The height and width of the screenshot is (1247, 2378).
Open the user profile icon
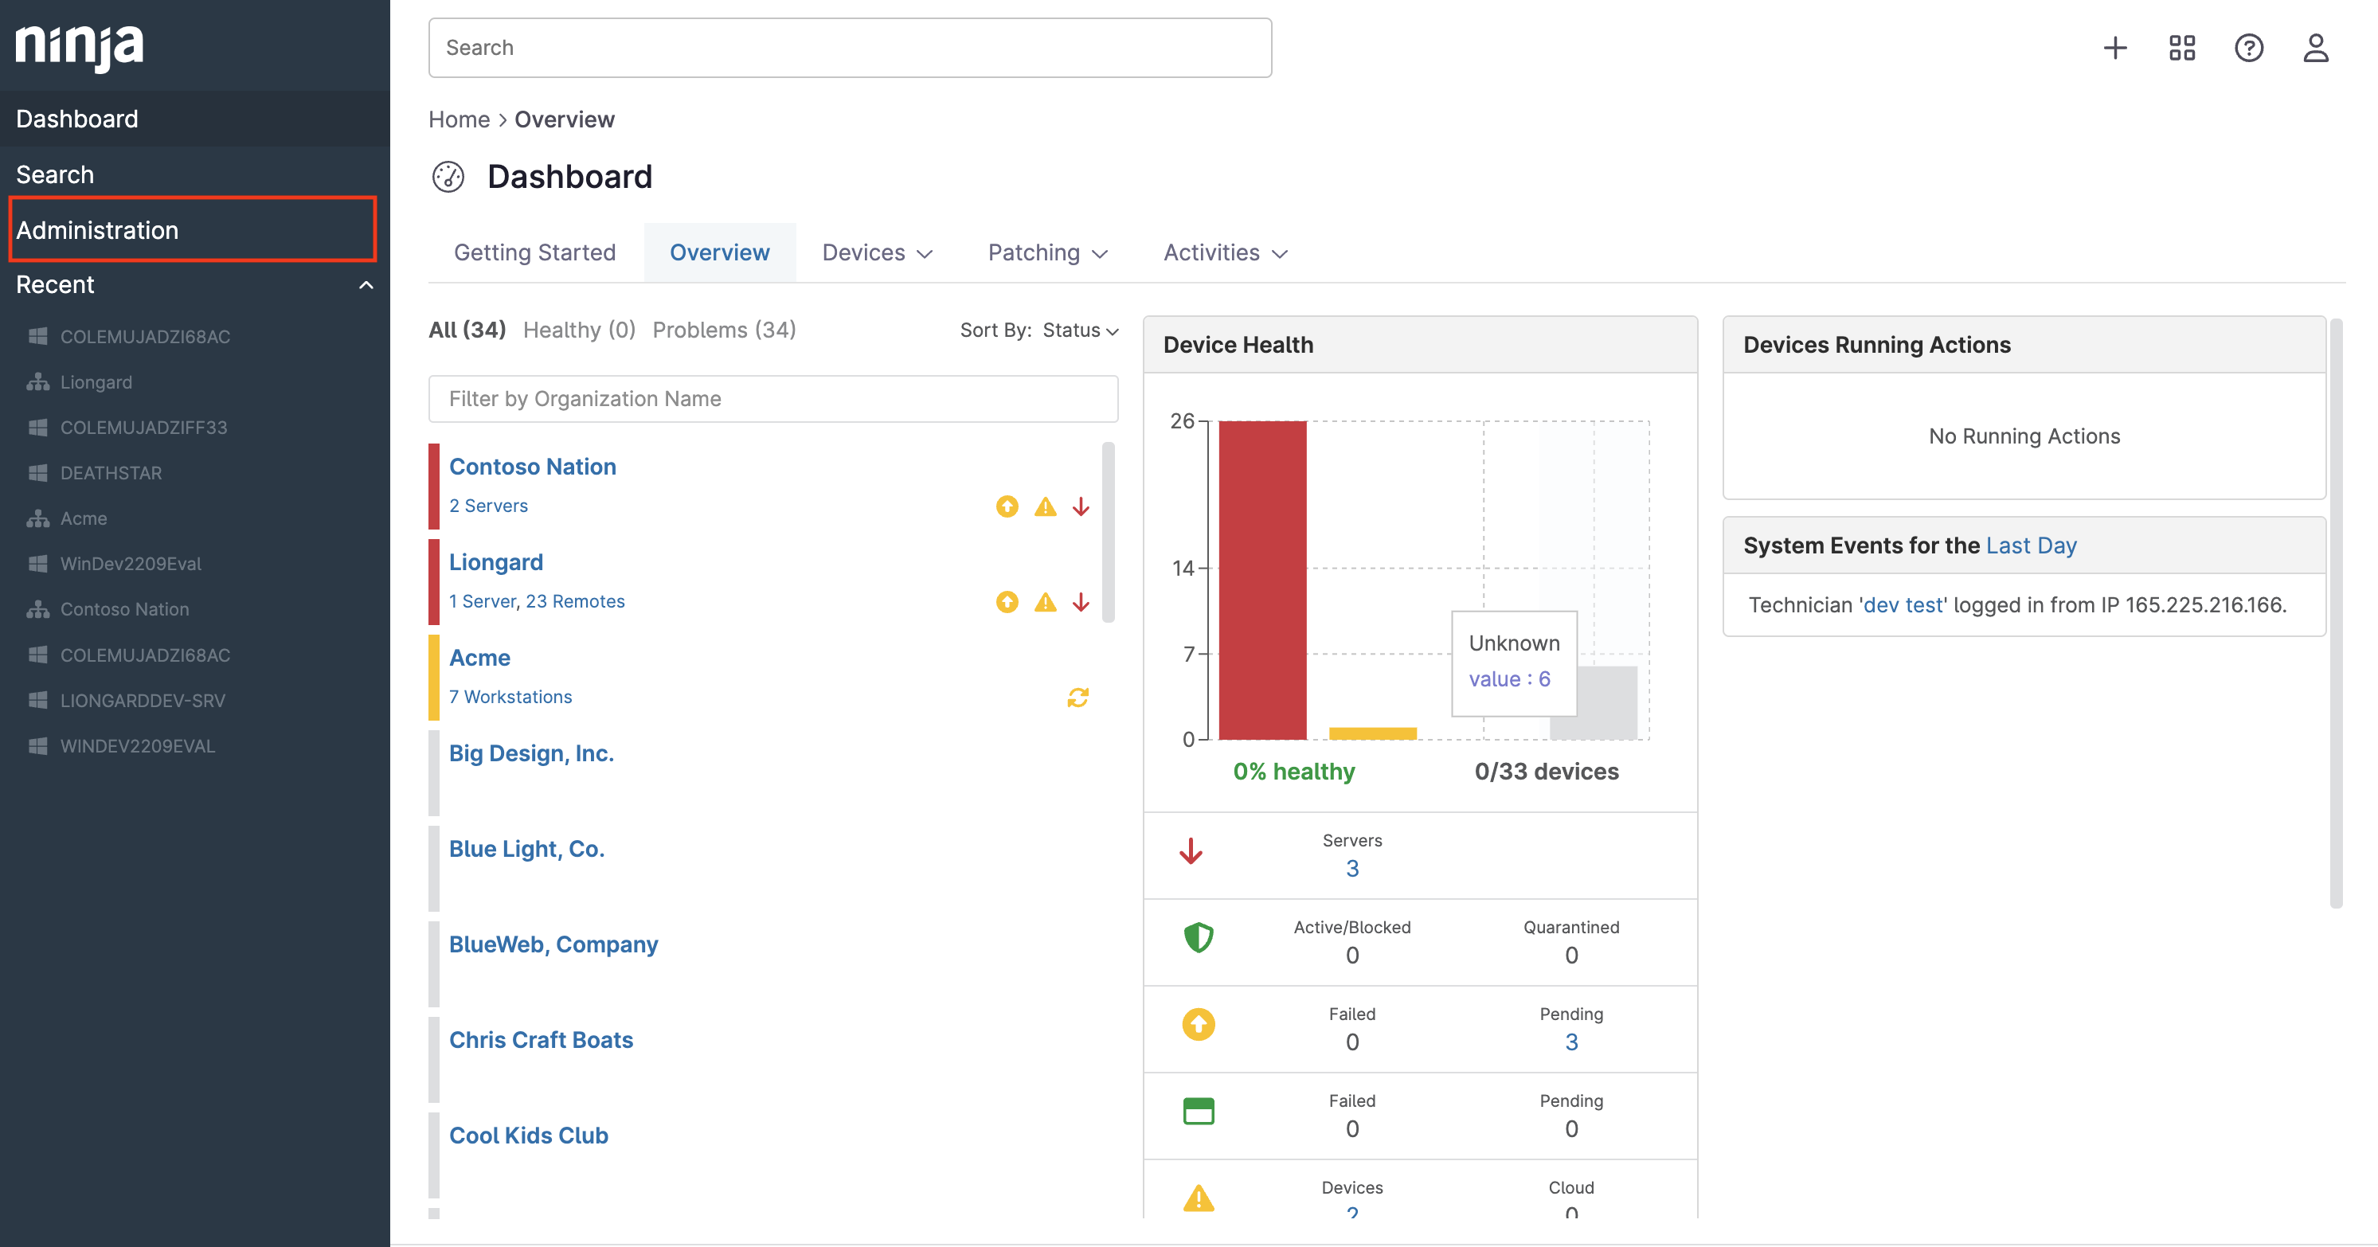coord(2315,48)
